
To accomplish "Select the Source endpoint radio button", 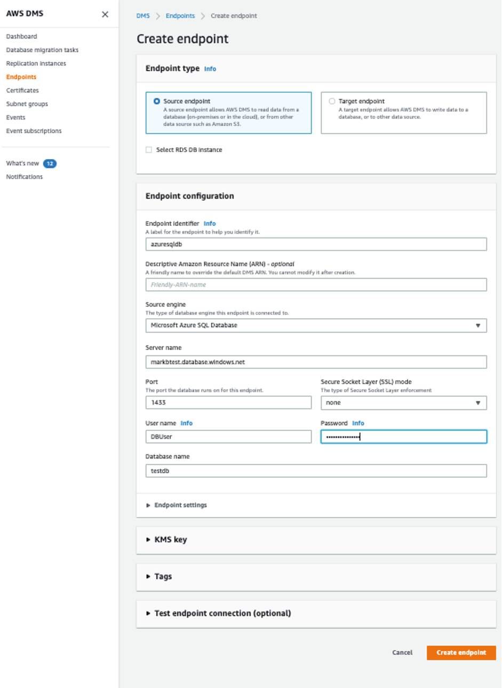I will 155,101.
